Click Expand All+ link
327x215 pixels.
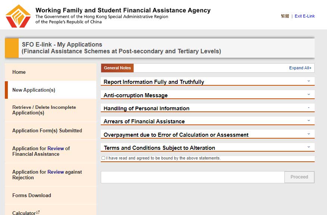(x=300, y=68)
